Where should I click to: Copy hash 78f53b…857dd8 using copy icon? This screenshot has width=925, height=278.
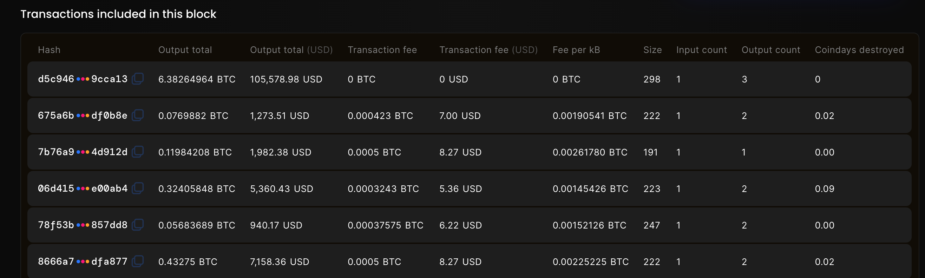138,225
